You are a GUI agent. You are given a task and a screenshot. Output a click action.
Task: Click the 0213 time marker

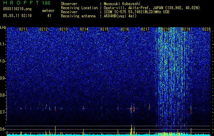64,29
